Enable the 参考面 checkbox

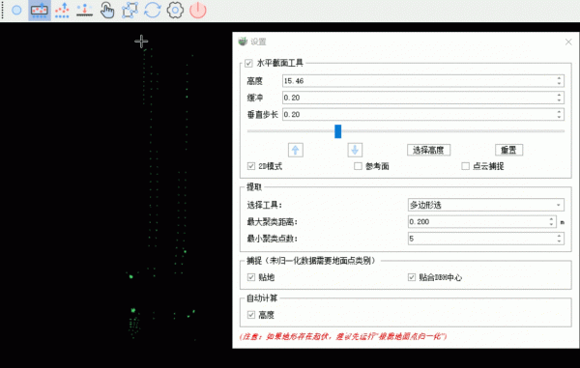tap(358, 166)
